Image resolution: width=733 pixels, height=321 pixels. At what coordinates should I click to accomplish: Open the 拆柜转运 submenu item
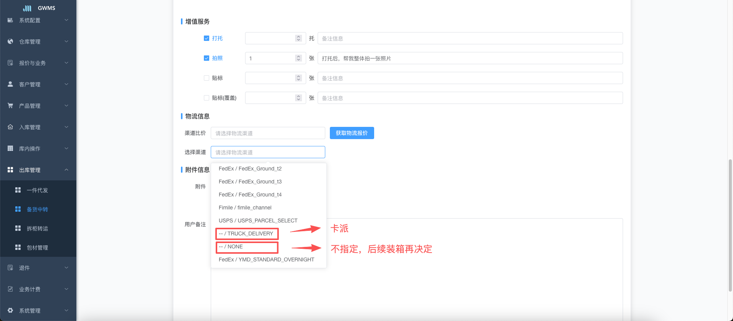pyautogui.click(x=38, y=228)
